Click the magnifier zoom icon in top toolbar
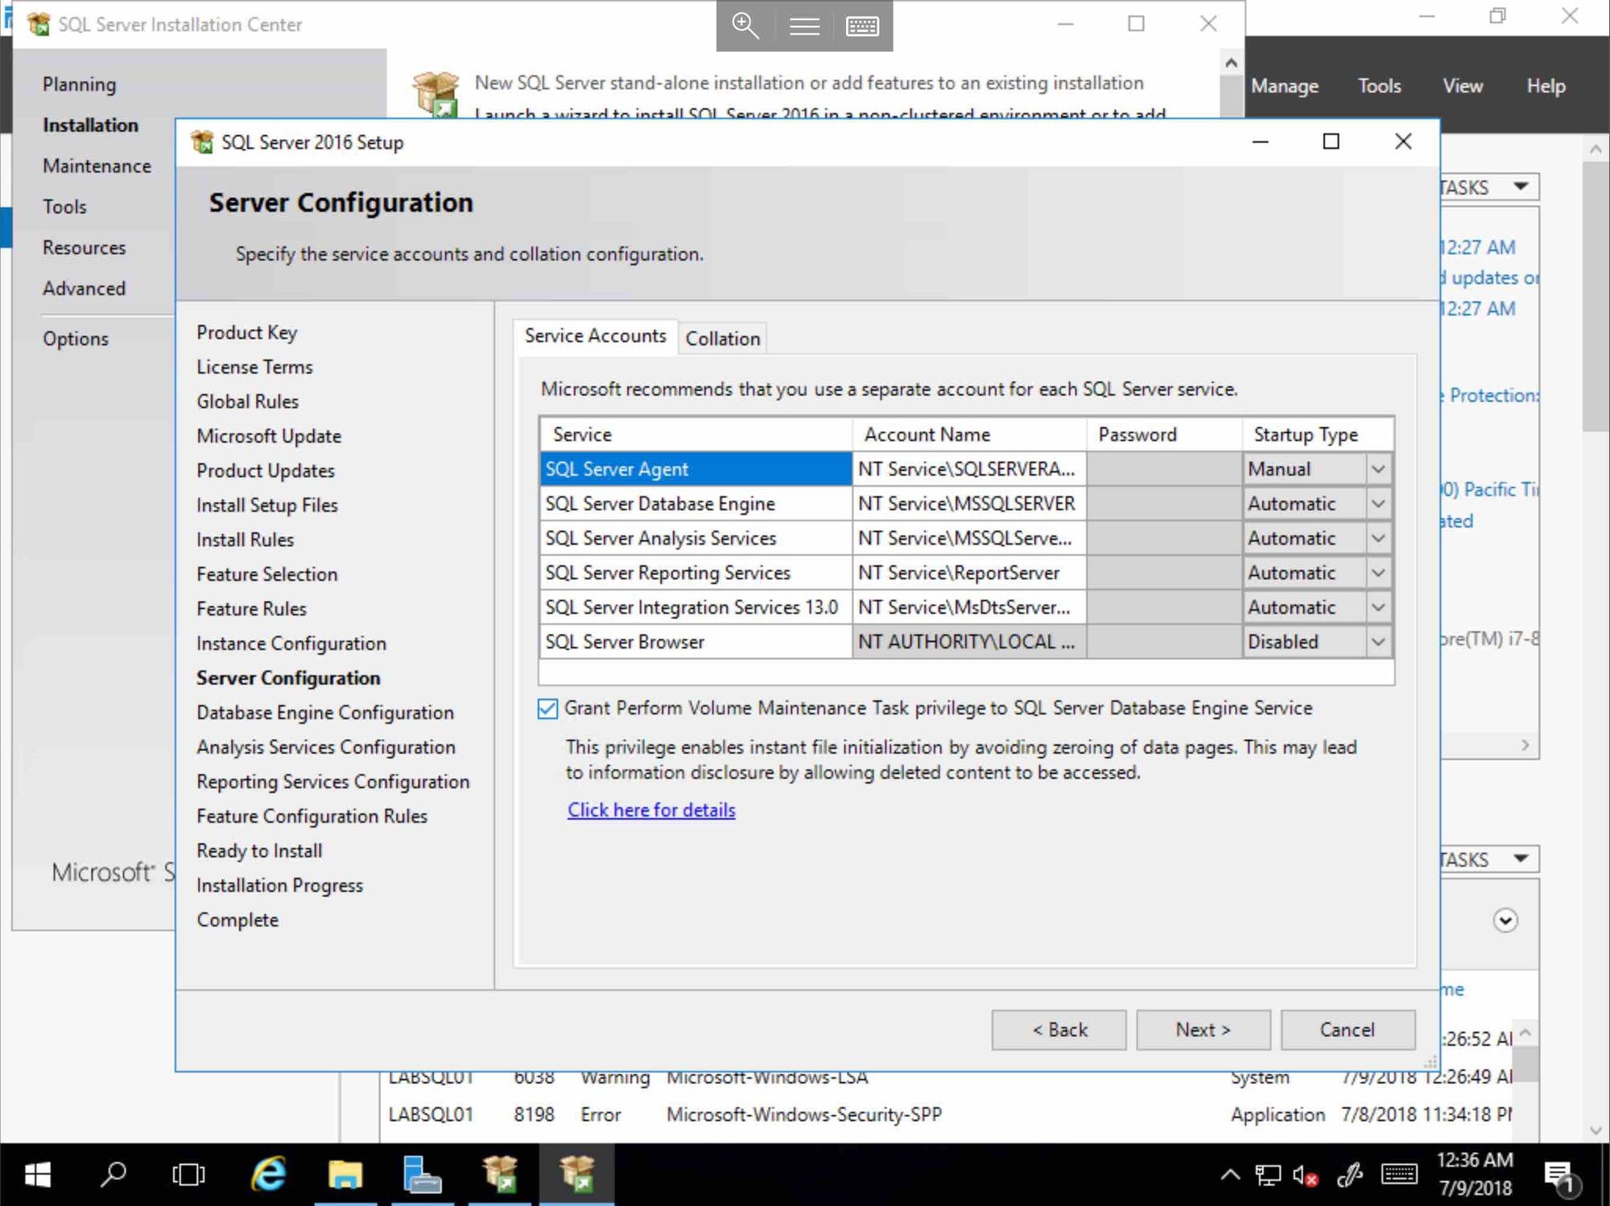This screenshot has width=1610, height=1206. [x=745, y=25]
